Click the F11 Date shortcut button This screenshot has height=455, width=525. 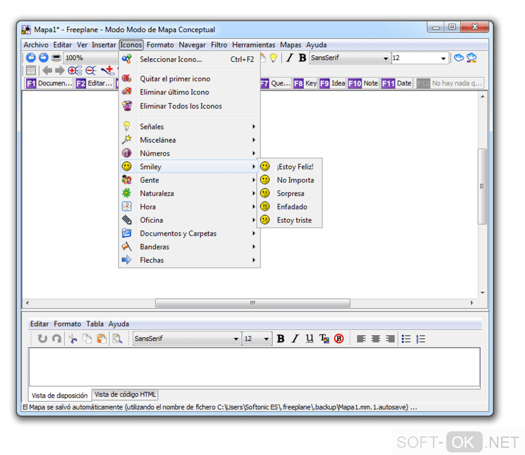pos(396,83)
